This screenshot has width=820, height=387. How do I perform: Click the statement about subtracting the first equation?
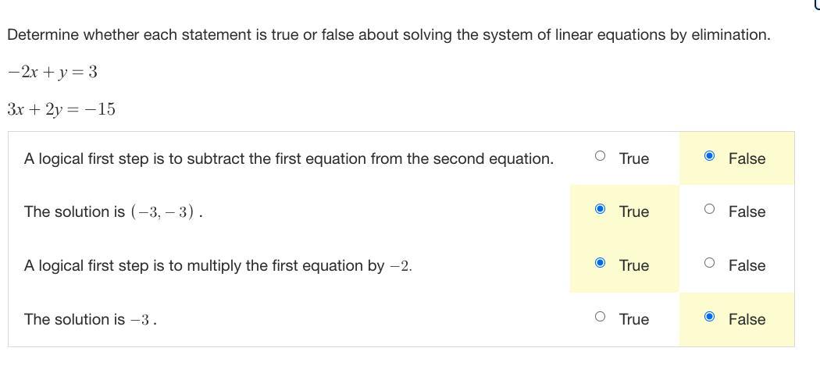(289, 158)
